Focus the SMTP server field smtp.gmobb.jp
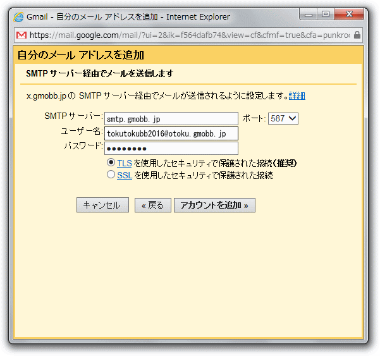 pos(171,119)
